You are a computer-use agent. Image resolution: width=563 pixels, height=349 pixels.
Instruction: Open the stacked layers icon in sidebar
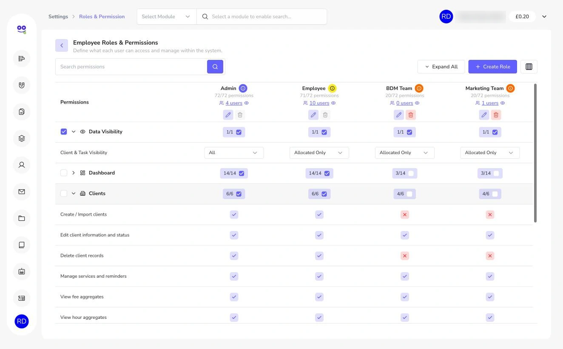(22, 138)
